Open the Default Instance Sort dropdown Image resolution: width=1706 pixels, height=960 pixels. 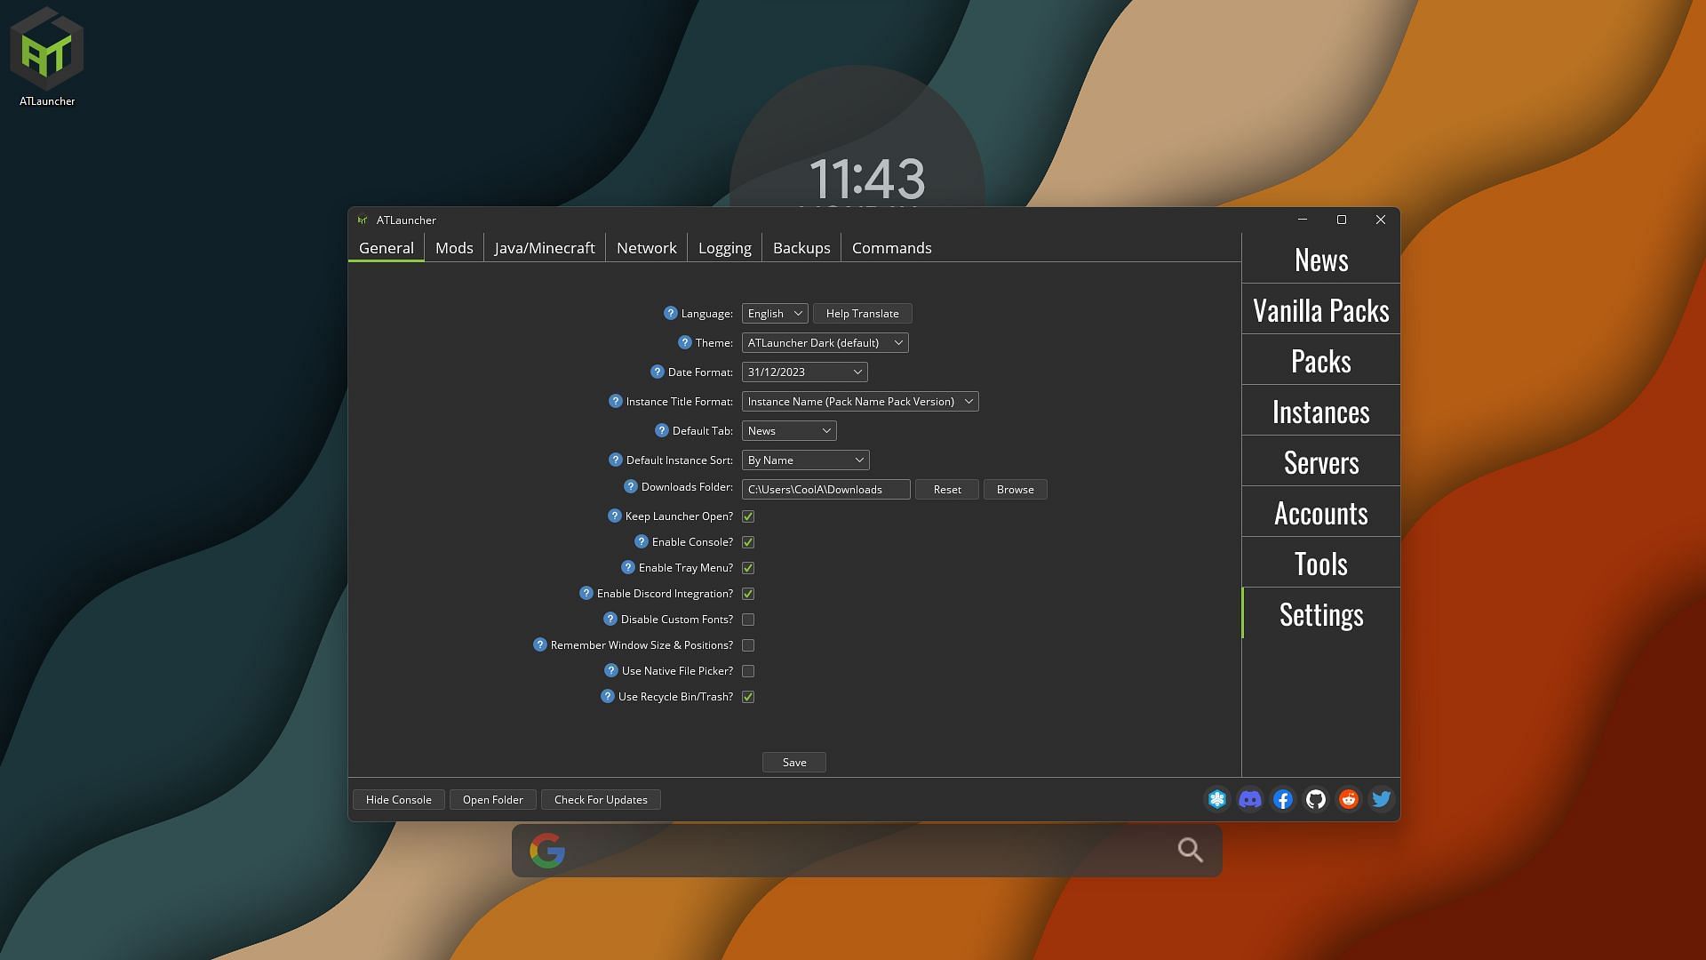pos(805,460)
